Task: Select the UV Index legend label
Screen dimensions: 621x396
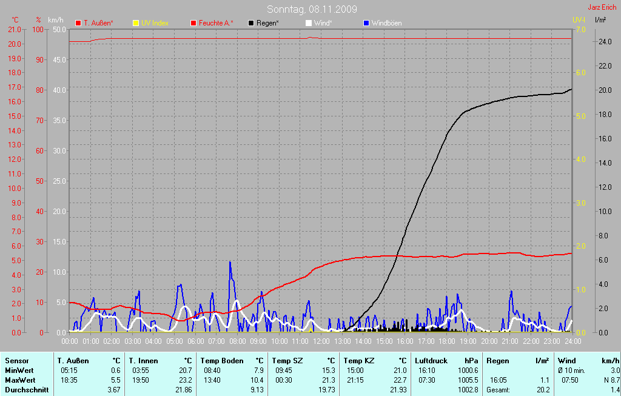Action: (x=155, y=23)
